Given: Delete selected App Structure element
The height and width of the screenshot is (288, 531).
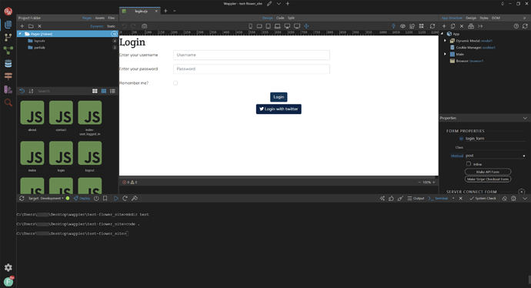Looking at the screenshot, I should [462, 26].
